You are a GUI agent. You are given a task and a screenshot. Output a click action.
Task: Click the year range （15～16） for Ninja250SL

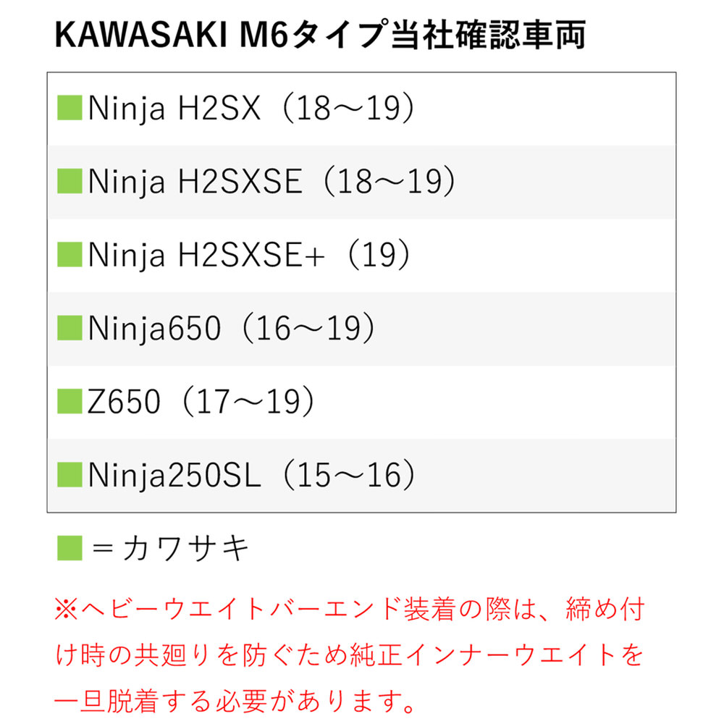pyautogui.click(x=349, y=476)
